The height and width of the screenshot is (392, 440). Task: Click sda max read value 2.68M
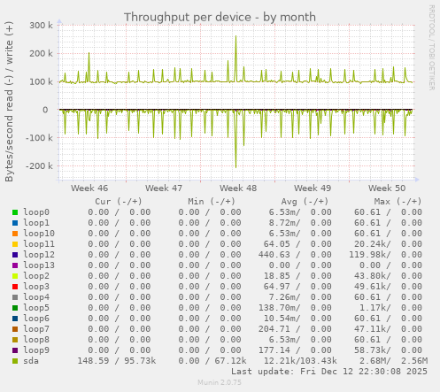[x=373, y=361]
